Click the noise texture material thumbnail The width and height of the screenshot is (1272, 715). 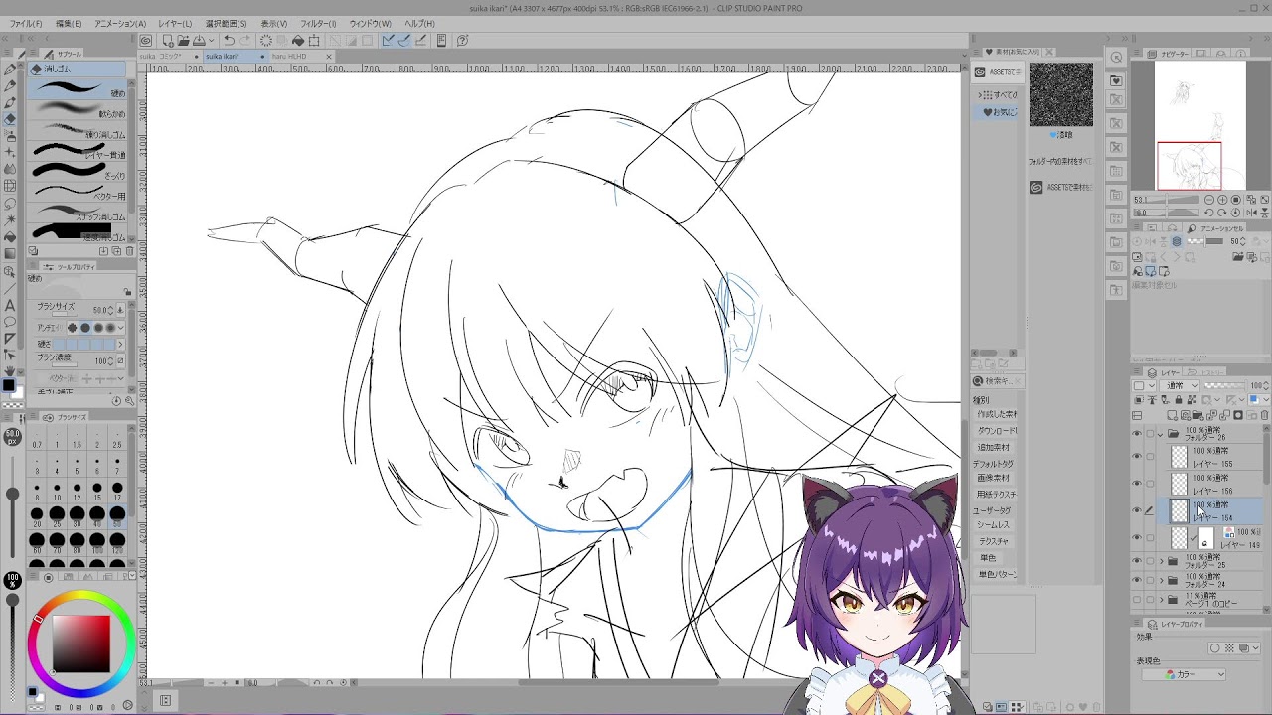pos(1061,95)
